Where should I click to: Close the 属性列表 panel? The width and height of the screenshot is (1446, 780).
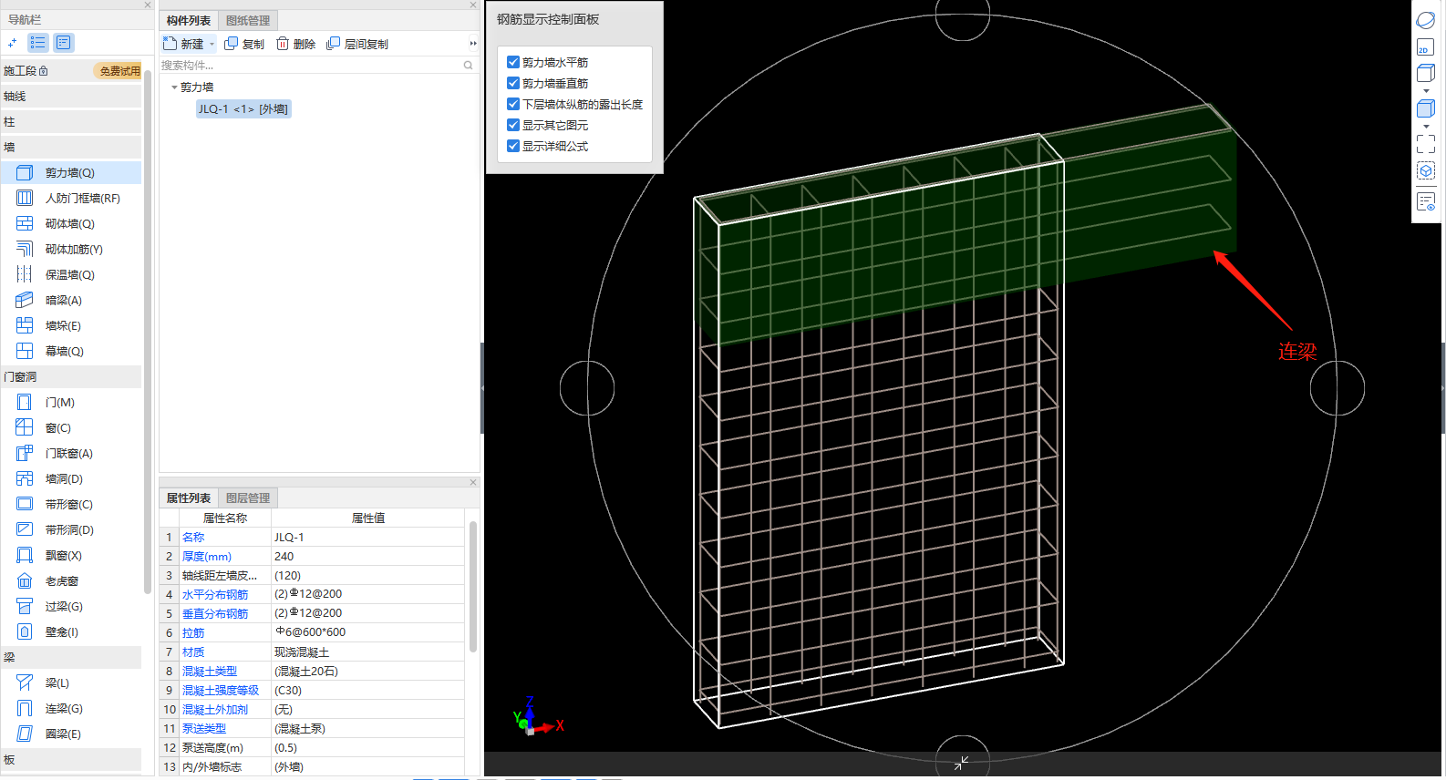click(473, 482)
